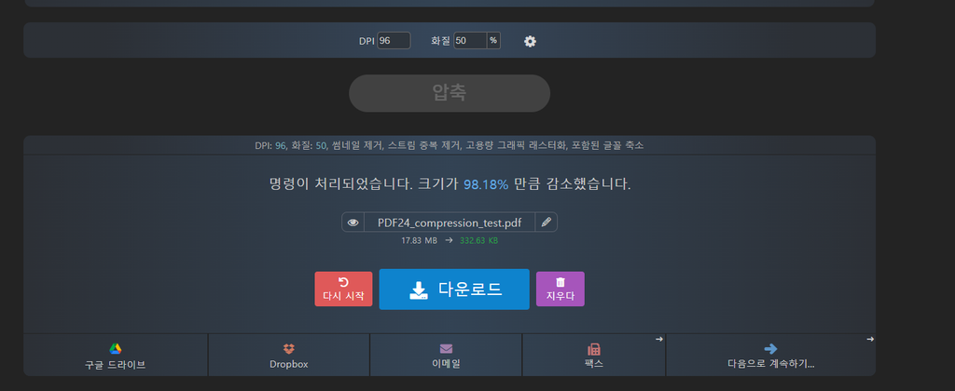Preview file with the eye icon
Screen dimensions: 955x391
353,222
